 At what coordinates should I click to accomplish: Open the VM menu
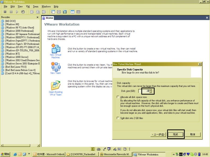(28, 6)
